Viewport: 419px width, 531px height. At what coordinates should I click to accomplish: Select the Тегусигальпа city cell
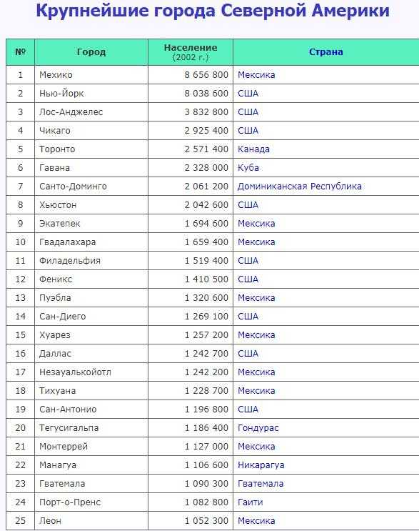(91, 428)
